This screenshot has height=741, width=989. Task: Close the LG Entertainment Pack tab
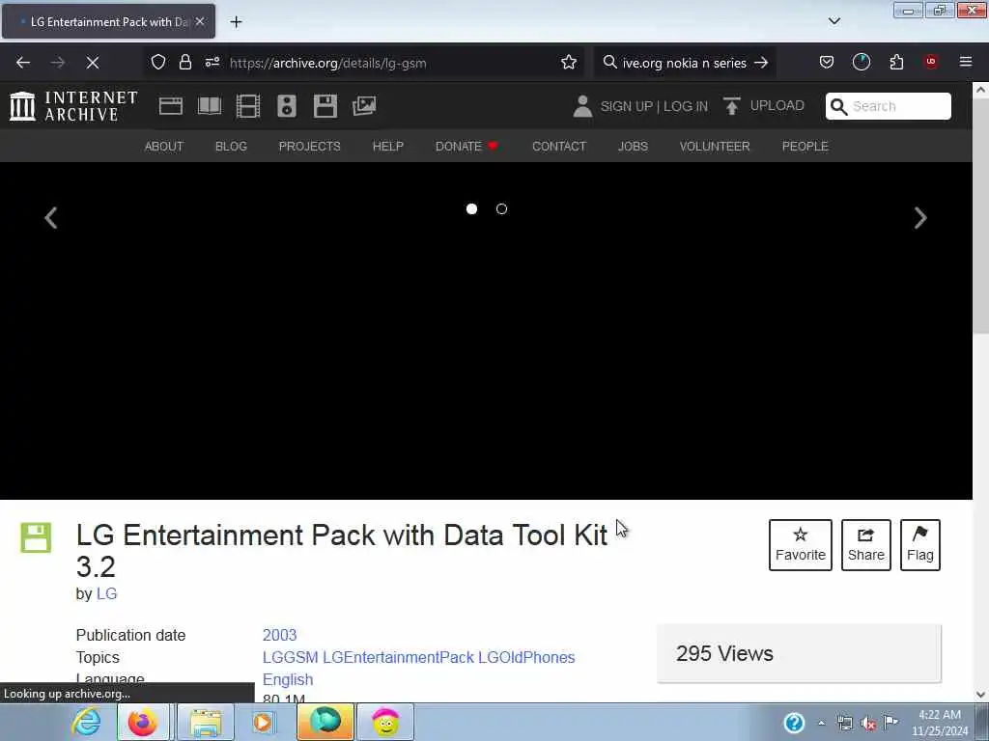tap(199, 21)
